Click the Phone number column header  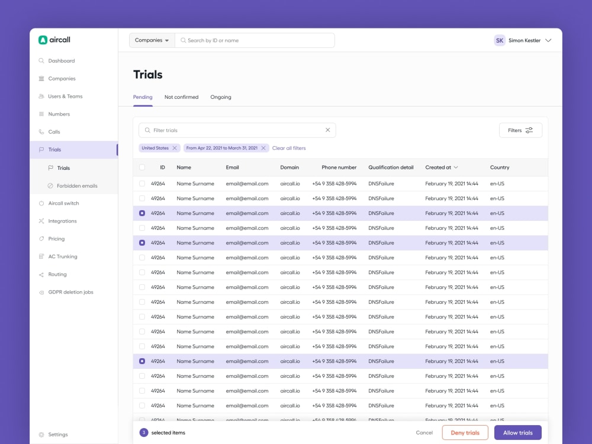pyautogui.click(x=339, y=168)
